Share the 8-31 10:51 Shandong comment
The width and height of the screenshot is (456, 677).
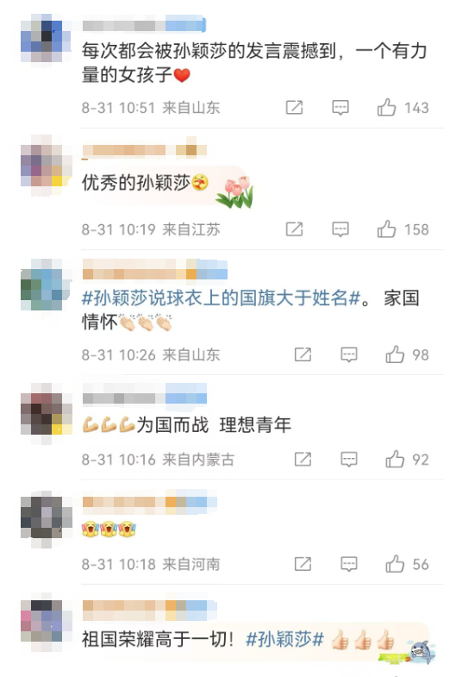click(294, 108)
